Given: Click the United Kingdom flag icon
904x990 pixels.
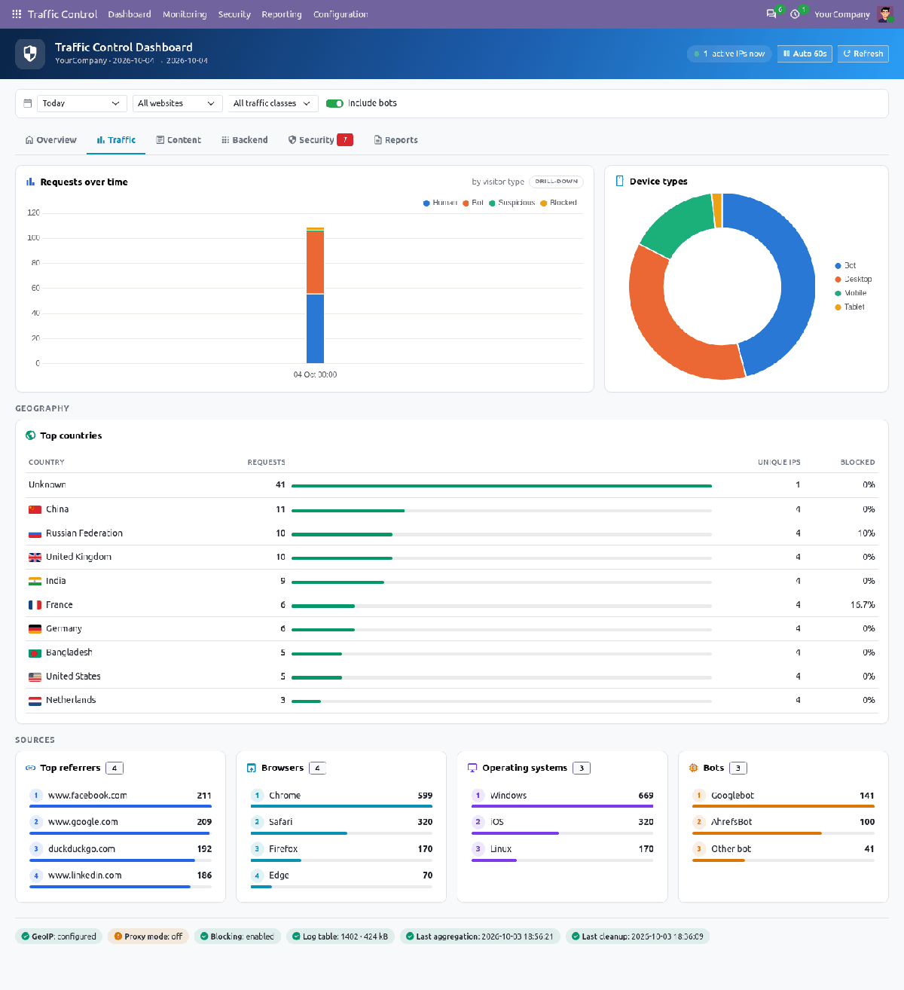Looking at the screenshot, I should (35, 558).
